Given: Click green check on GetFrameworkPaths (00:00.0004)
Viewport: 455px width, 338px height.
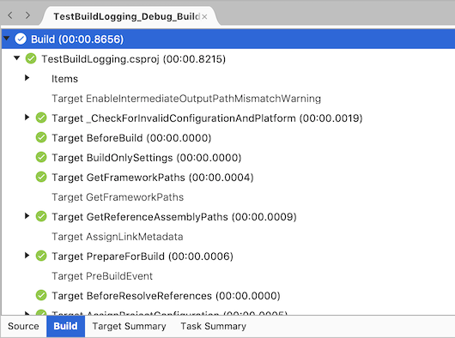Looking at the screenshot, I should tap(41, 177).
